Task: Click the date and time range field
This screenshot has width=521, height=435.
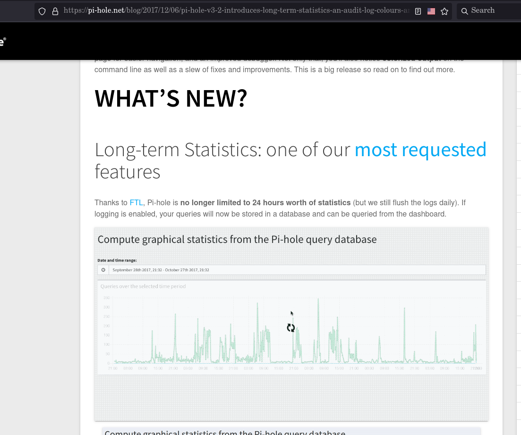Action: (x=297, y=270)
